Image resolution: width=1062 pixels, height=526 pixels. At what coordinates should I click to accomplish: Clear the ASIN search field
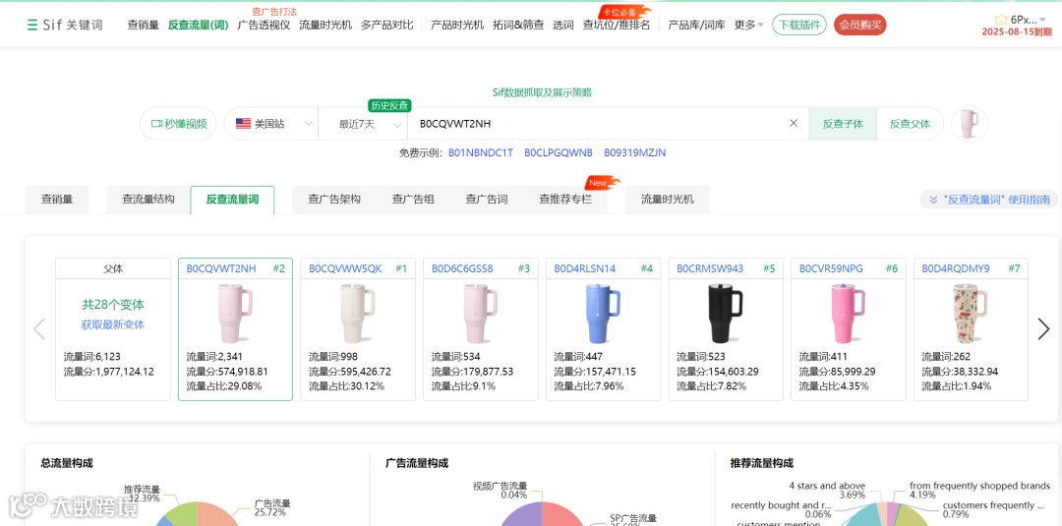(x=794, y=123)
